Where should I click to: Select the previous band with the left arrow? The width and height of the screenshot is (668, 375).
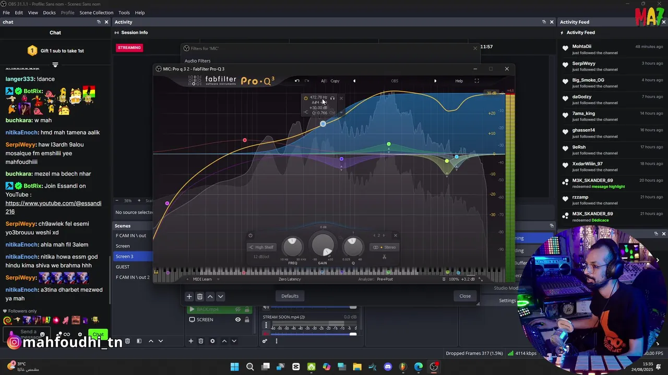click(374, 235)
